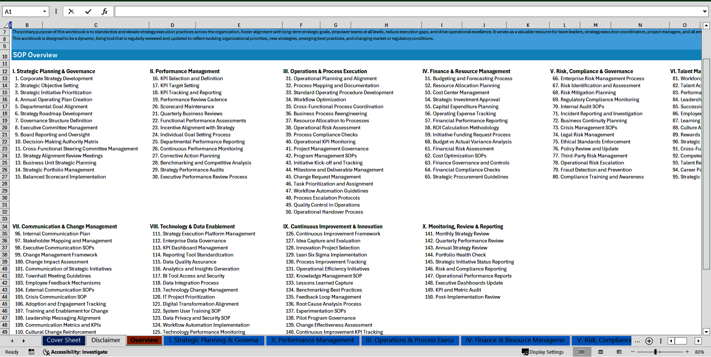Click the previous sheet navigation arrow
This screenshot has width=711, height=357.
tap(12, 341)
